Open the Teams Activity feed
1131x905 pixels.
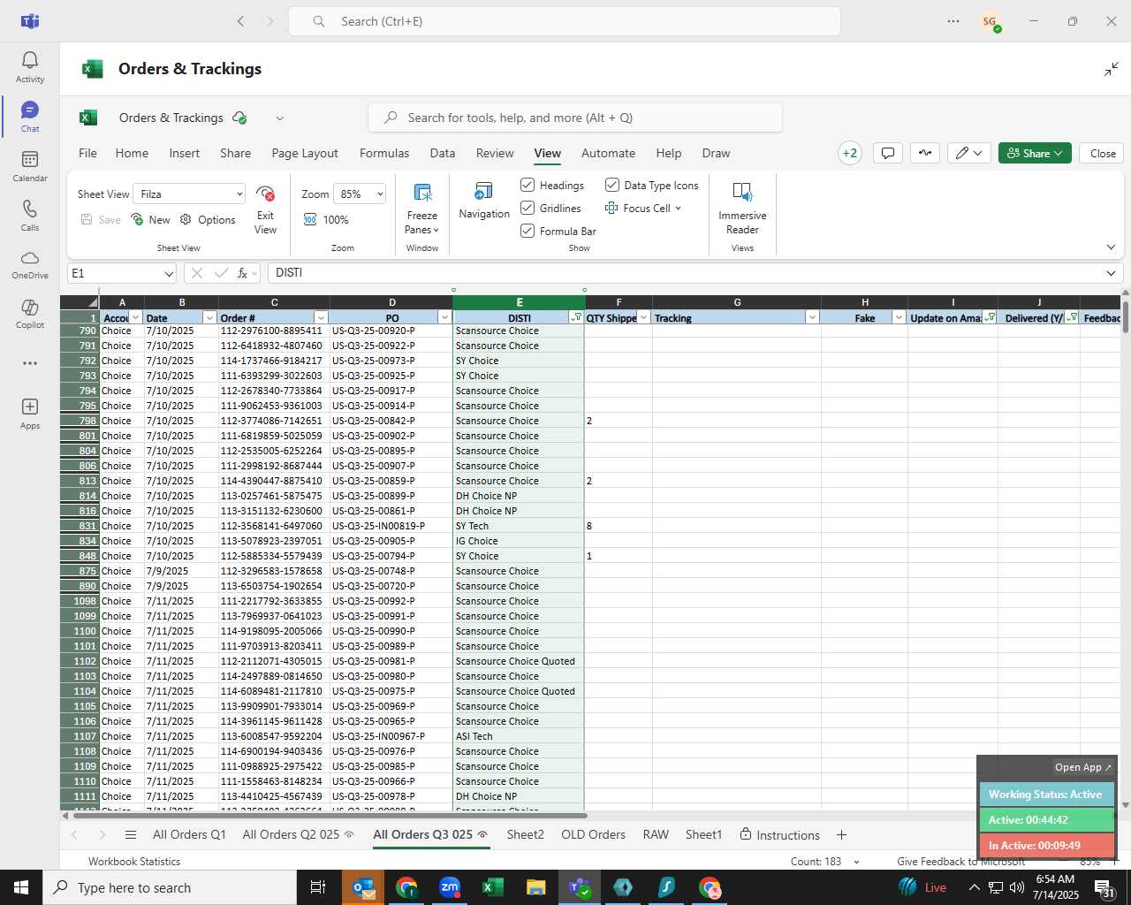(29, 67)
